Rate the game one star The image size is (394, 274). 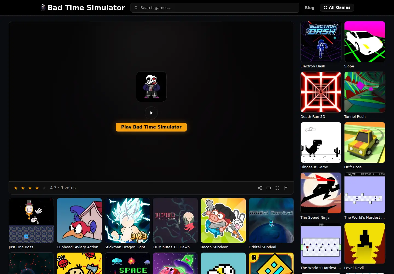(x=16, y=188)
